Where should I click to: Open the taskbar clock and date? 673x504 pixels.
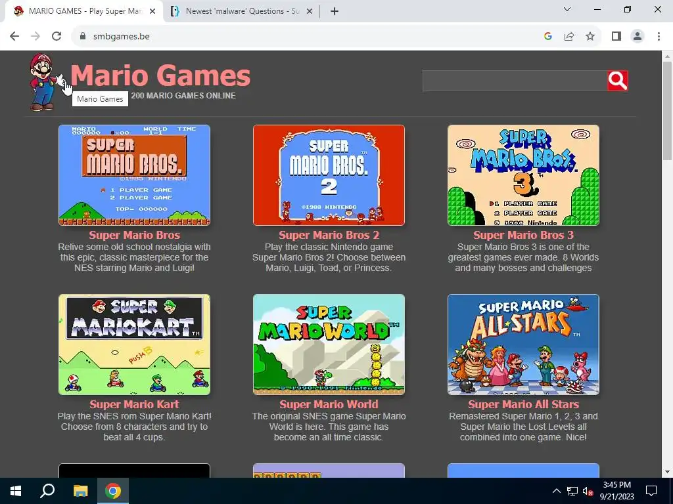pyautogui.click(x=616, y=491)
